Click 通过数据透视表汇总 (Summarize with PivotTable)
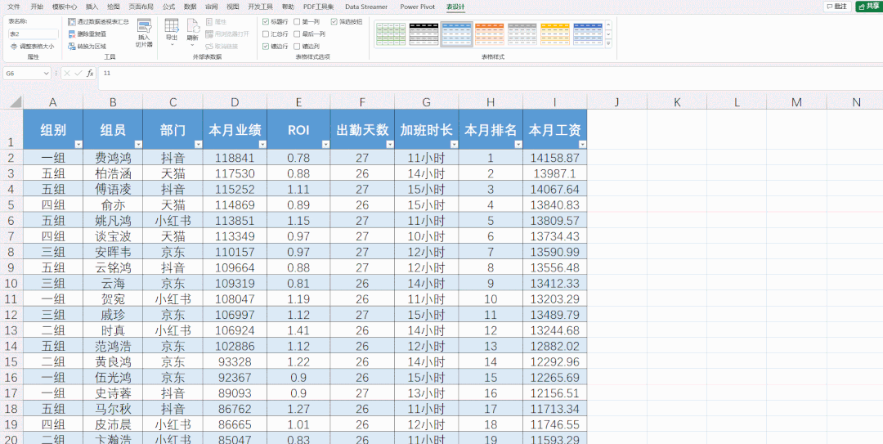Image resolution: width=883 pixels, height=444 pixels. pyautogui.click(x=99, y=22)
